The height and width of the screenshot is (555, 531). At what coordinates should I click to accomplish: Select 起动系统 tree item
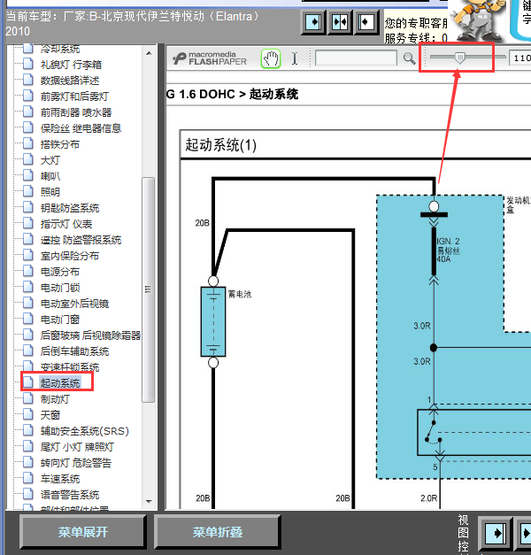click(60, 383)
